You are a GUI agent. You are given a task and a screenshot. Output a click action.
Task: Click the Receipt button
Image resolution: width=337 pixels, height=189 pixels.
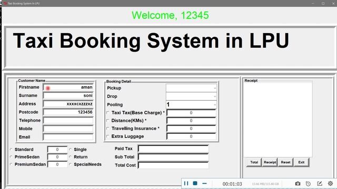[x=270, y=162]
